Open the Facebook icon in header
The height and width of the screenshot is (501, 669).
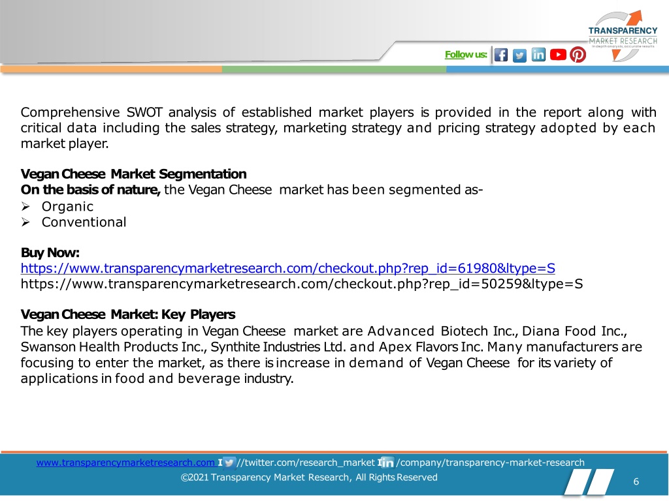pyautogui.click(x=501, y=55)
